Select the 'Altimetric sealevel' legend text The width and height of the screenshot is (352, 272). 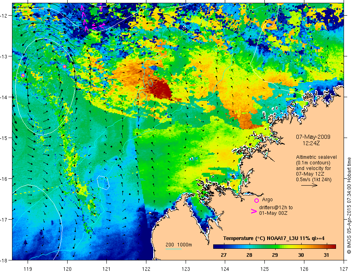coord(316,157)
